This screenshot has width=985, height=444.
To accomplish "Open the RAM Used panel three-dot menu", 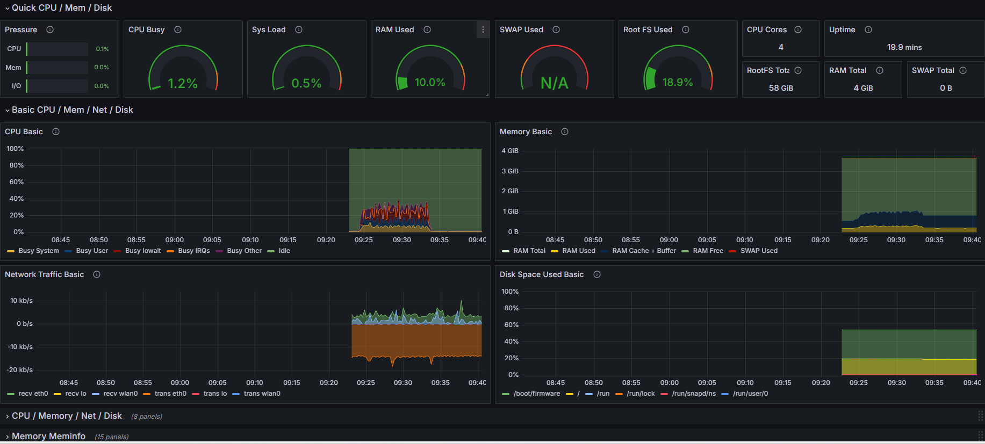I will (x=483, y=30).
